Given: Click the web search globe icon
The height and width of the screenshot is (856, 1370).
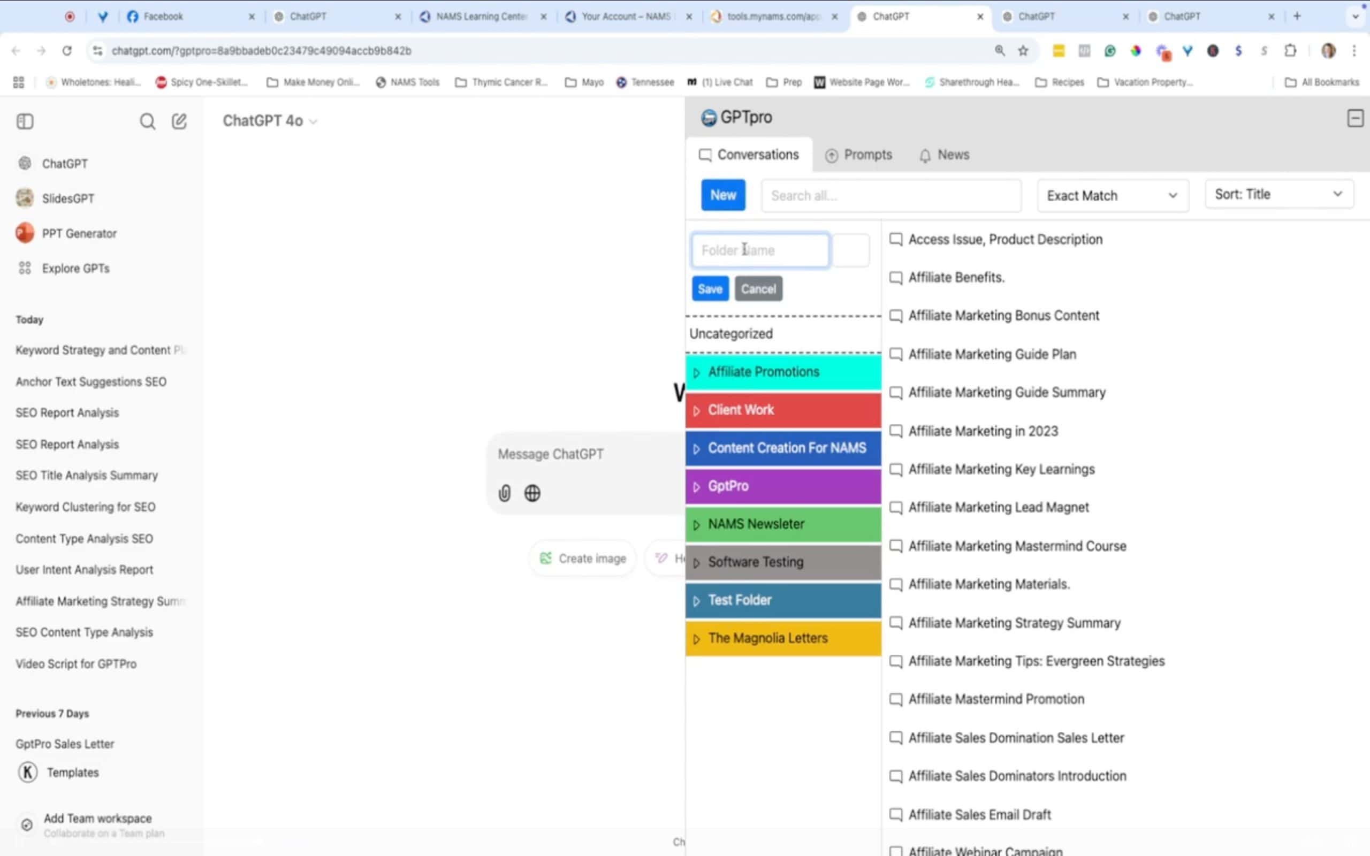Looking at the screenshot, I should [x=532, y=493].
